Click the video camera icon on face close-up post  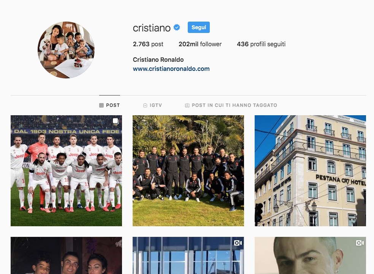click(x=360, y=243)
